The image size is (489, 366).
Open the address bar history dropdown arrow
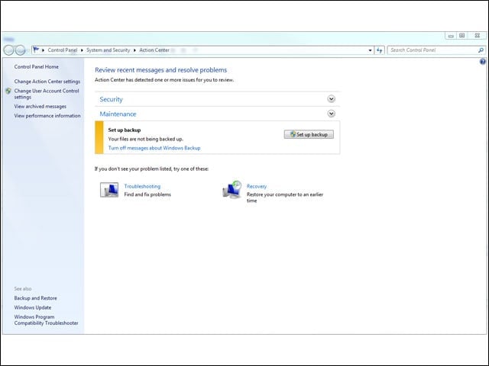(370, 50)
